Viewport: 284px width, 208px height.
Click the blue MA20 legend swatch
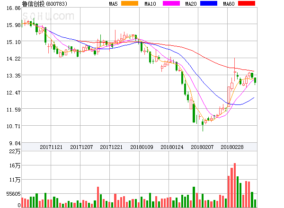coord(209,3)
